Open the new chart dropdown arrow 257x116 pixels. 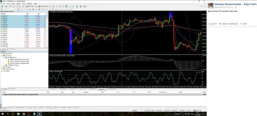pyautogui.click(x=4, y=6)
